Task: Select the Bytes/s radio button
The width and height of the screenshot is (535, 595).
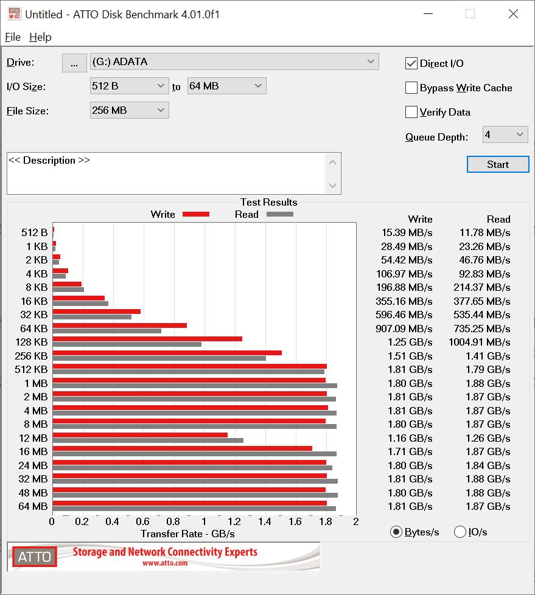Action: [396, 532]
